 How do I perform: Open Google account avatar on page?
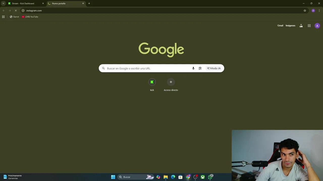pyautogui.click(x=317, y=26)
